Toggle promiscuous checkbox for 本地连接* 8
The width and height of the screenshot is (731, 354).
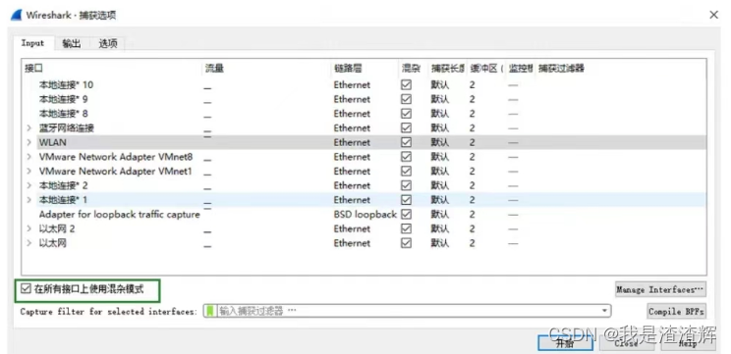click(407, 114)
